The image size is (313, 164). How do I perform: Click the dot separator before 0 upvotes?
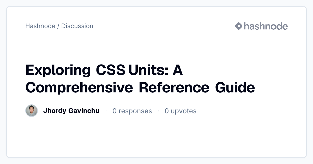(x=158, y=111)
